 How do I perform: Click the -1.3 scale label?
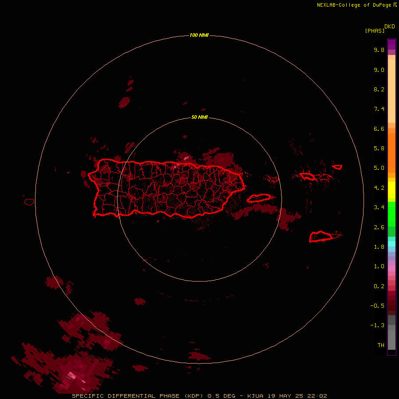pyautogui.click(x=377, y=325)
